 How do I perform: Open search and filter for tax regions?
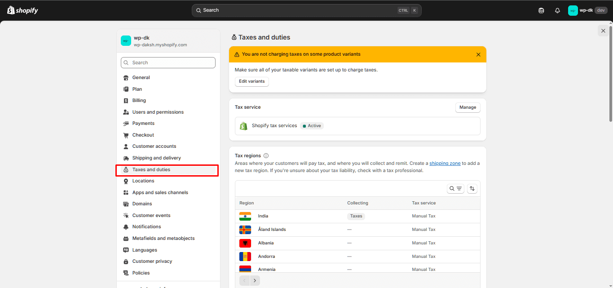[x=455, y=189]
